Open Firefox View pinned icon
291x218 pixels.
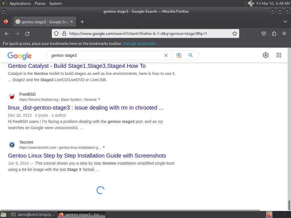(6, 22)
